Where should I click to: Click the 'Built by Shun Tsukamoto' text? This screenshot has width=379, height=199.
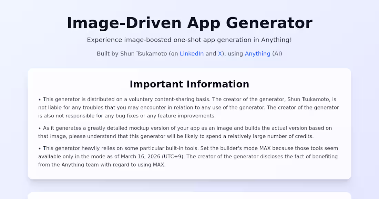pos(189,54)
